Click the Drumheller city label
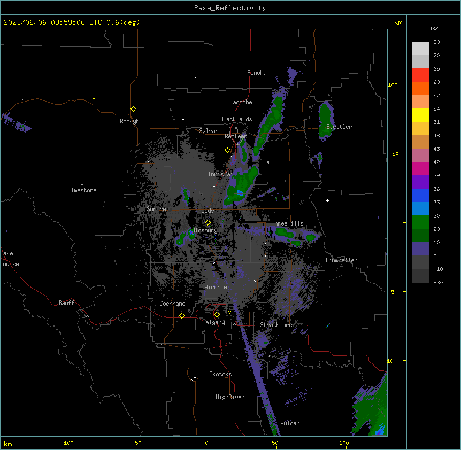The image size is (461, 450). [x=341, y=260]
